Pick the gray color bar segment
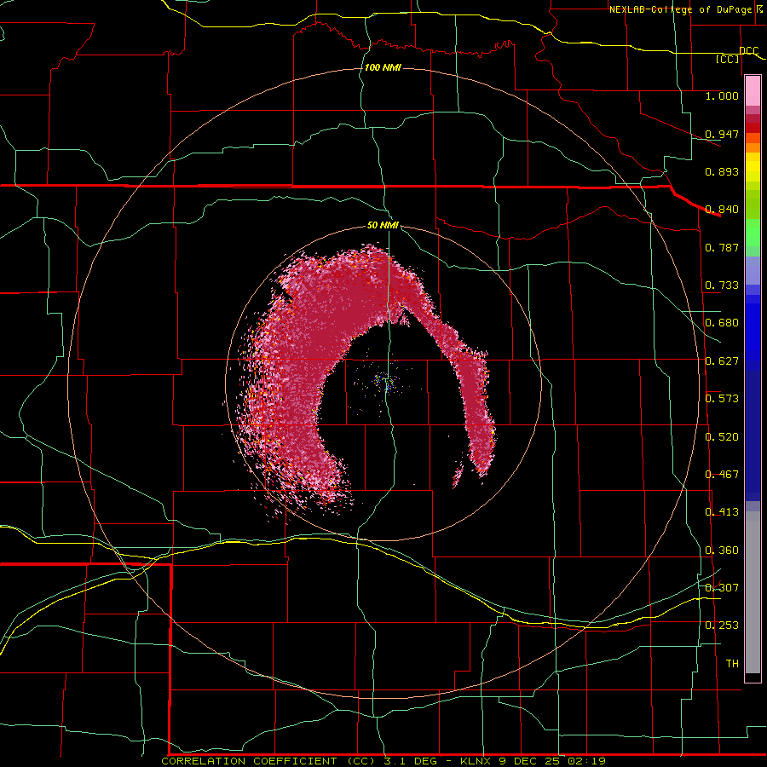Screen dimensions: 767x767 pos(753,592)
